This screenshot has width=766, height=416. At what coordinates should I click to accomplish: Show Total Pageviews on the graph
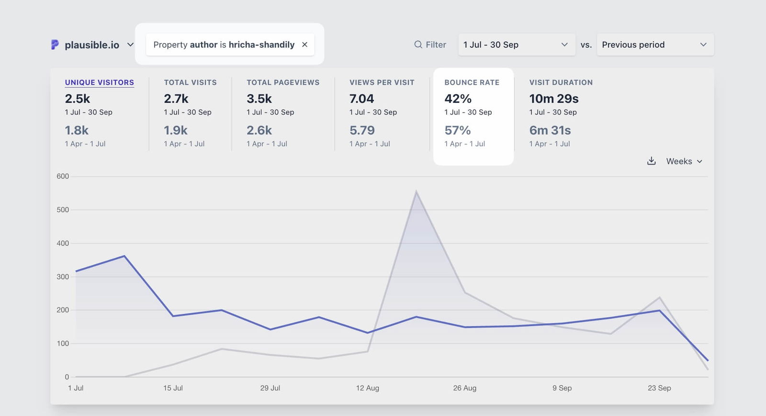(x=282, y=82)
